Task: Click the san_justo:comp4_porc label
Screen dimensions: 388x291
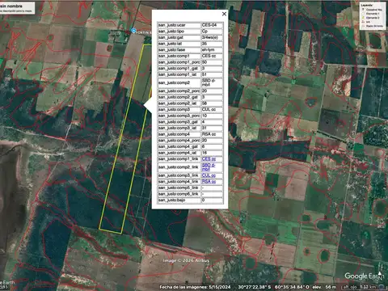Action: pos(179,141)
